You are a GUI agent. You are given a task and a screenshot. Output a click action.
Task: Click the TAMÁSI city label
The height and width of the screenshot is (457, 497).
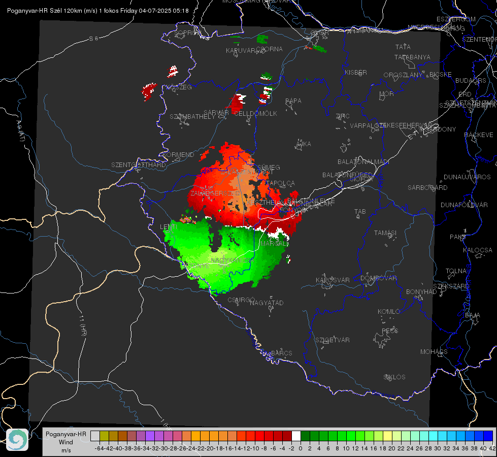pos(385,233)
